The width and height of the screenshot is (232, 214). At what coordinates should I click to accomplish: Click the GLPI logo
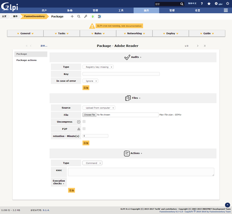pos(10,7)
